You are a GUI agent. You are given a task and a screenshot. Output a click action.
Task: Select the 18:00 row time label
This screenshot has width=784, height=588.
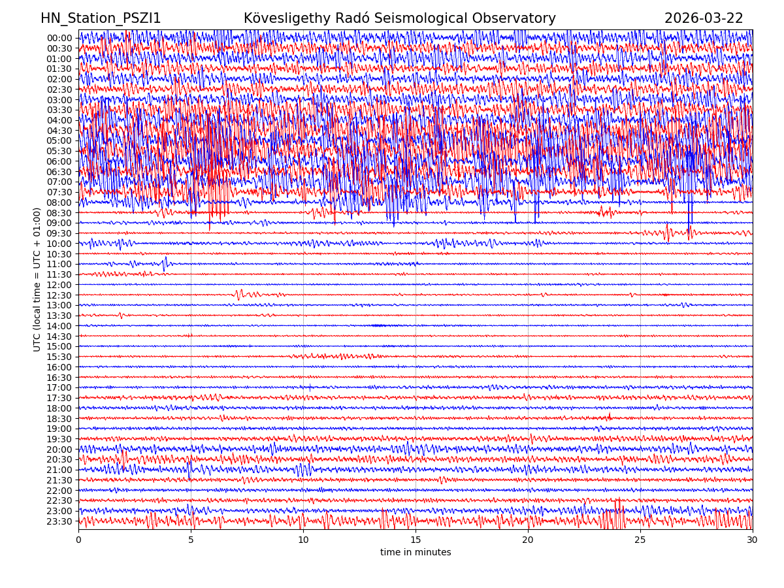click(59, 408)
